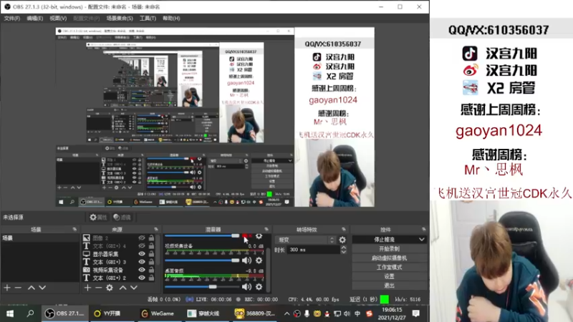Open top mixer channel settings gear
The height and width of the screenshot is (322, 573).
259,236
